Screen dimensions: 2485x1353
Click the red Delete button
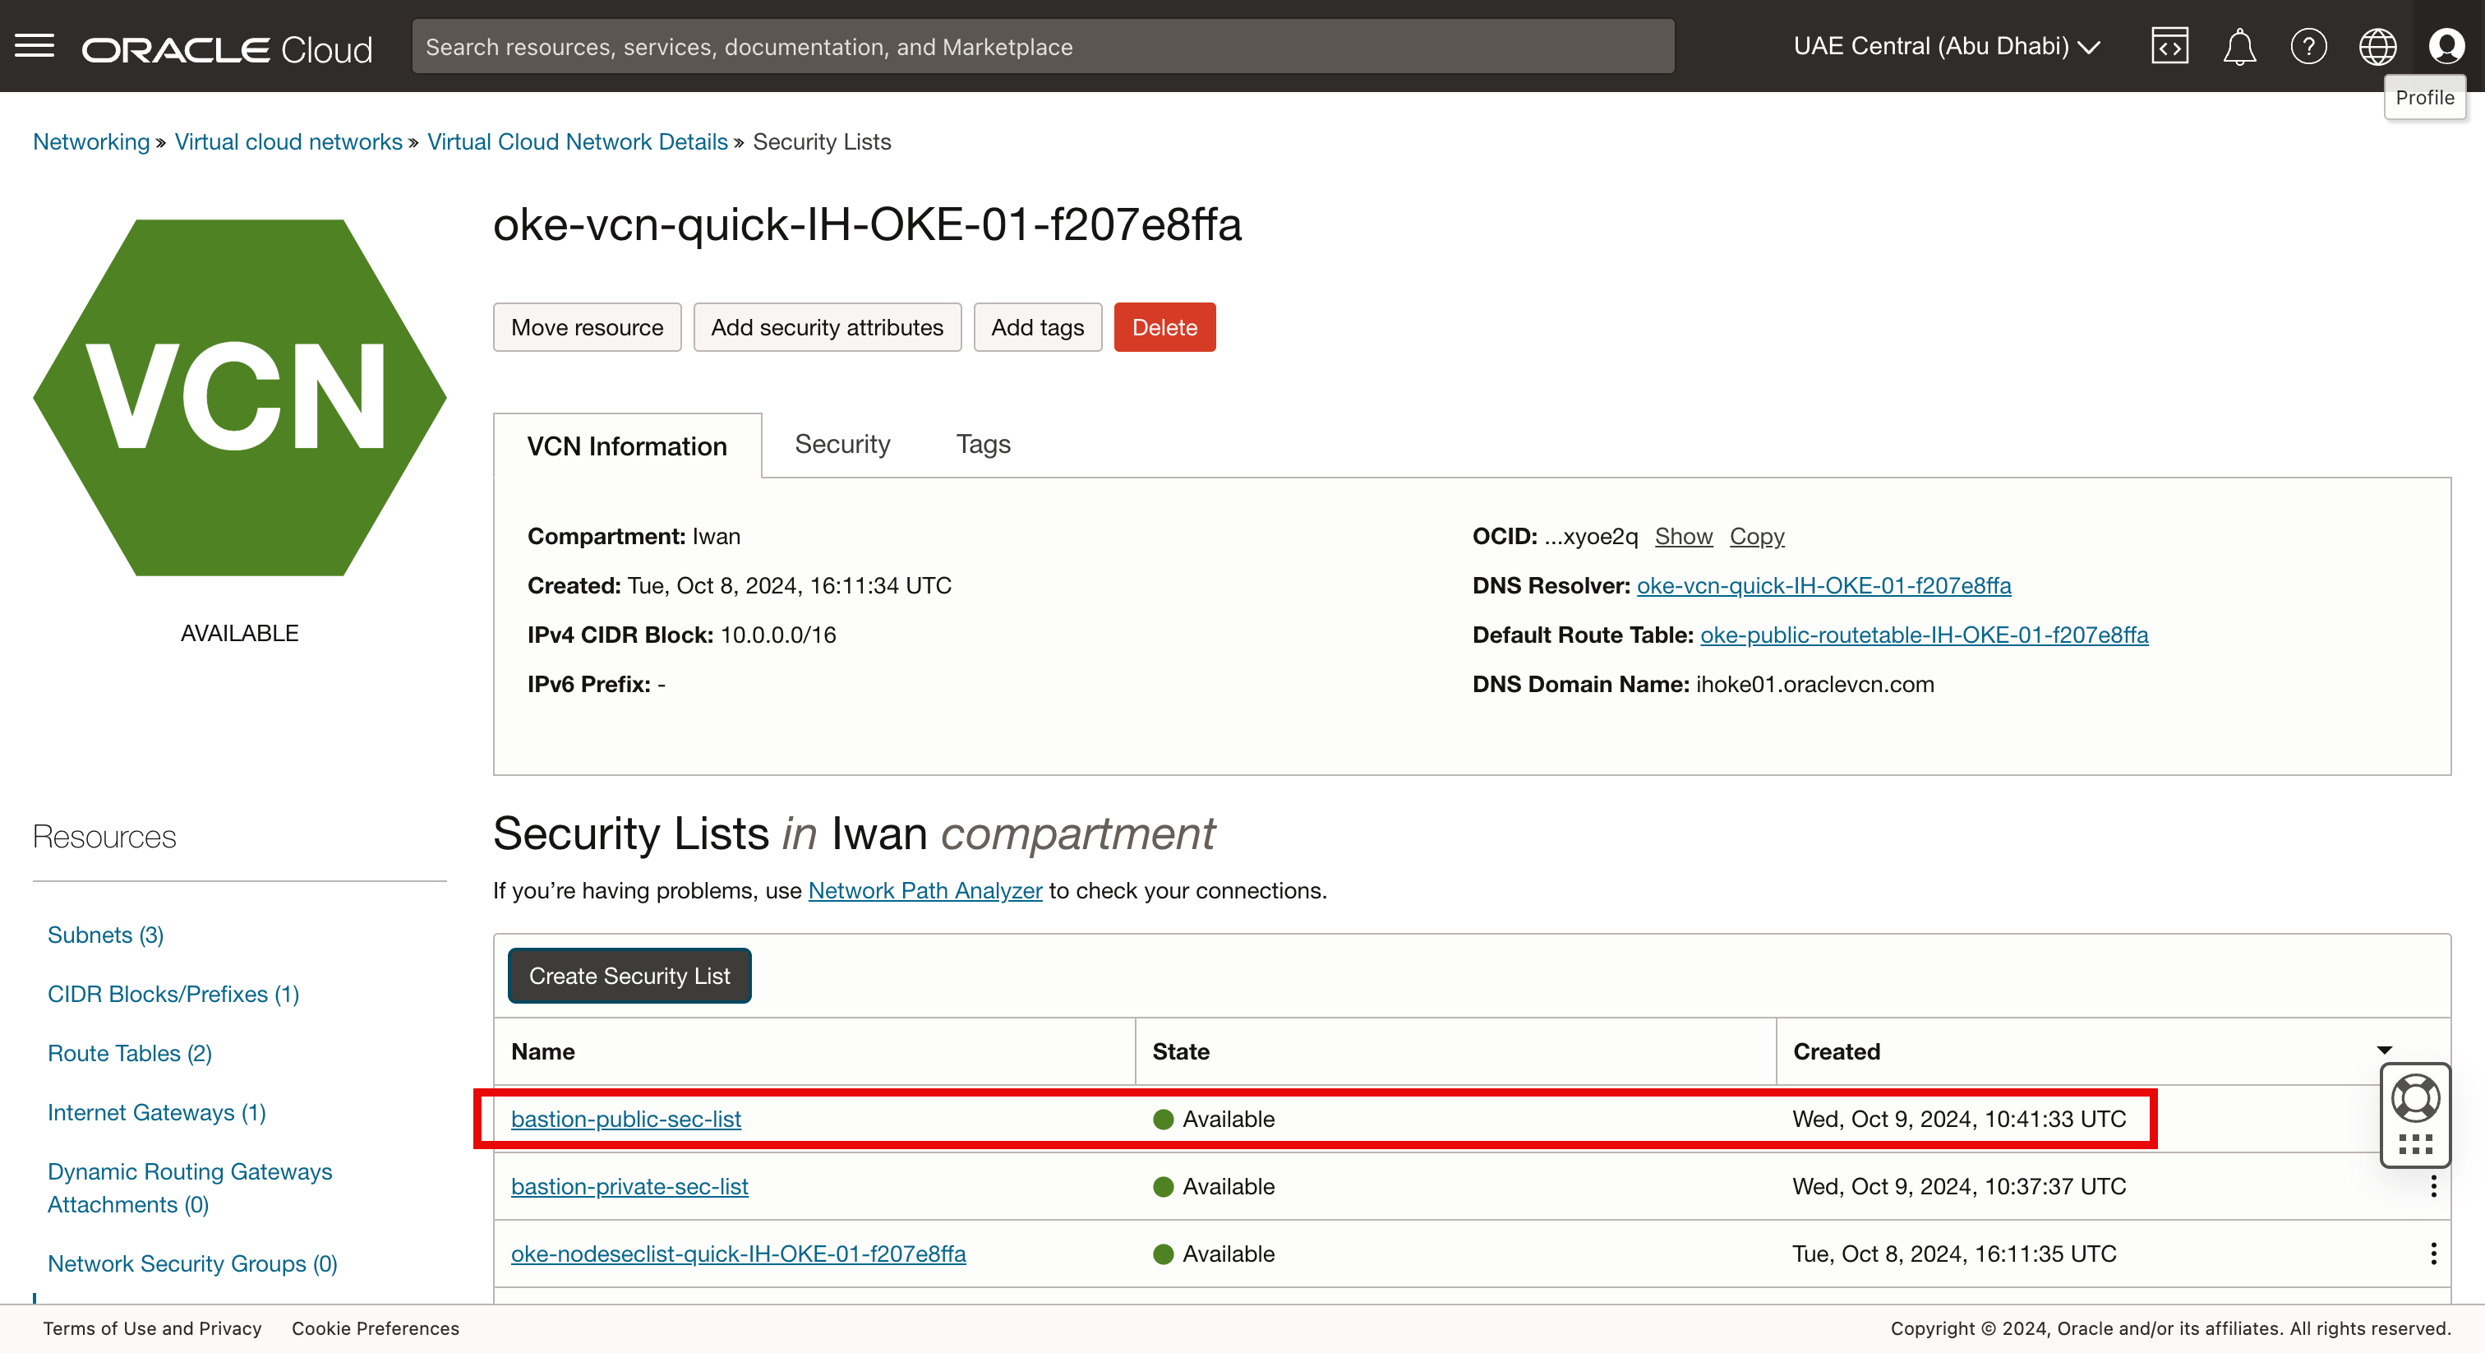1164,327
